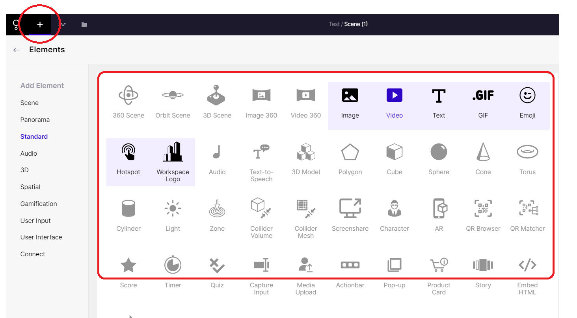This screenshot has height=318, width=577.
Task: Add a 3D Model element
Action: 306,153
